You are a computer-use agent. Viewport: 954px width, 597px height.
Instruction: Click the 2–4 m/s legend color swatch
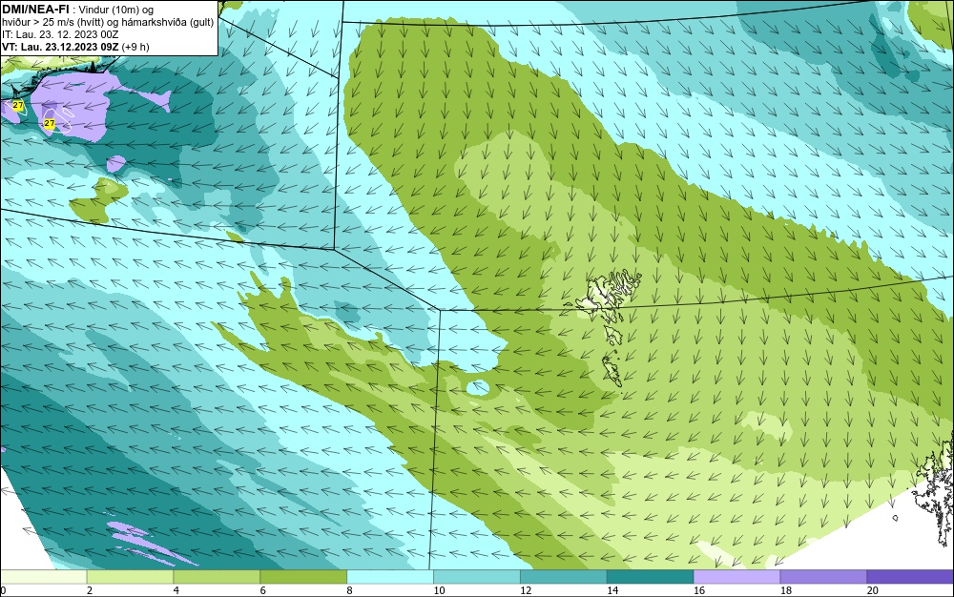pyautogui.click(x=130, y=576)
